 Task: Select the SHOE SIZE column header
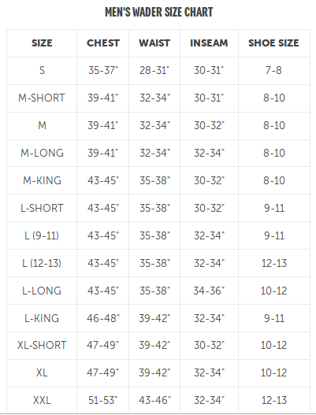[x=273, y=43]
